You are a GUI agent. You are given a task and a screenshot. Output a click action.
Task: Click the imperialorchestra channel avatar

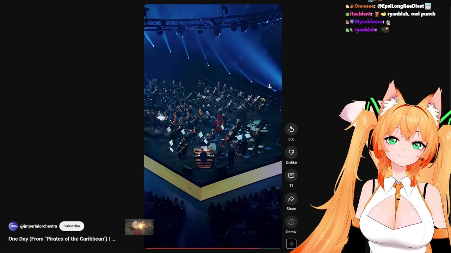[x=13, y=226]
